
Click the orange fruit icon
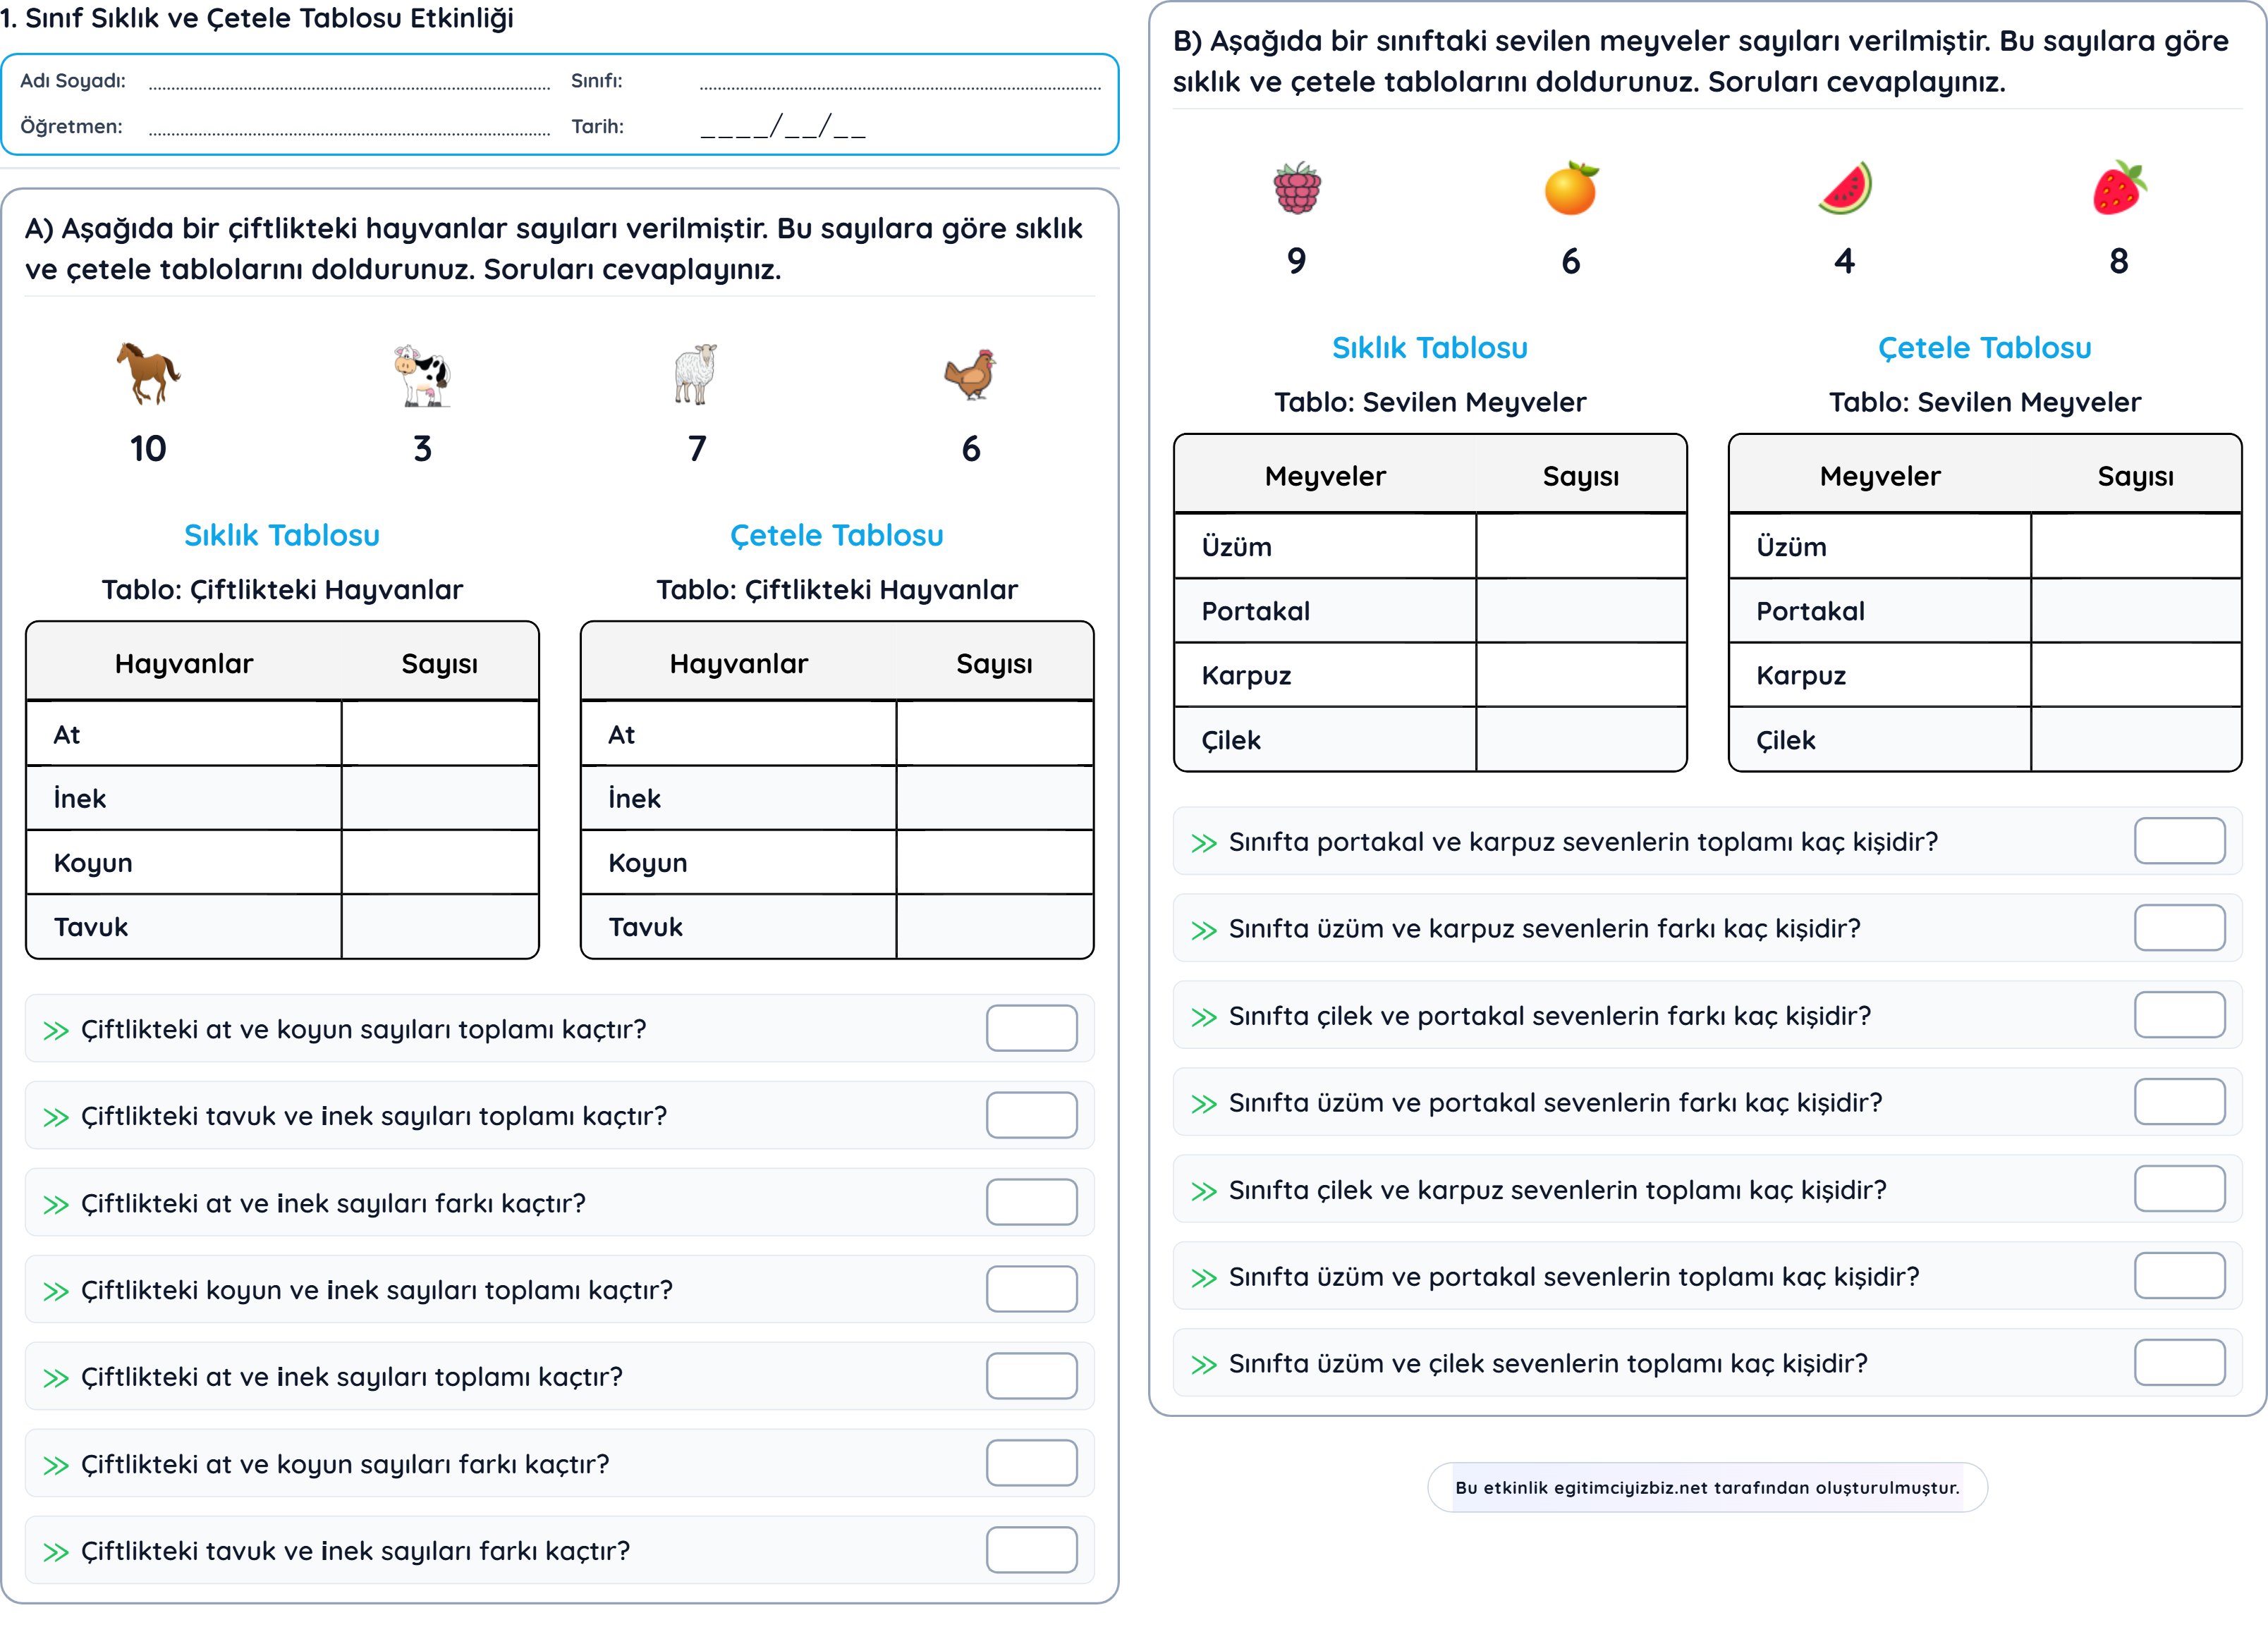point(1571,187)
